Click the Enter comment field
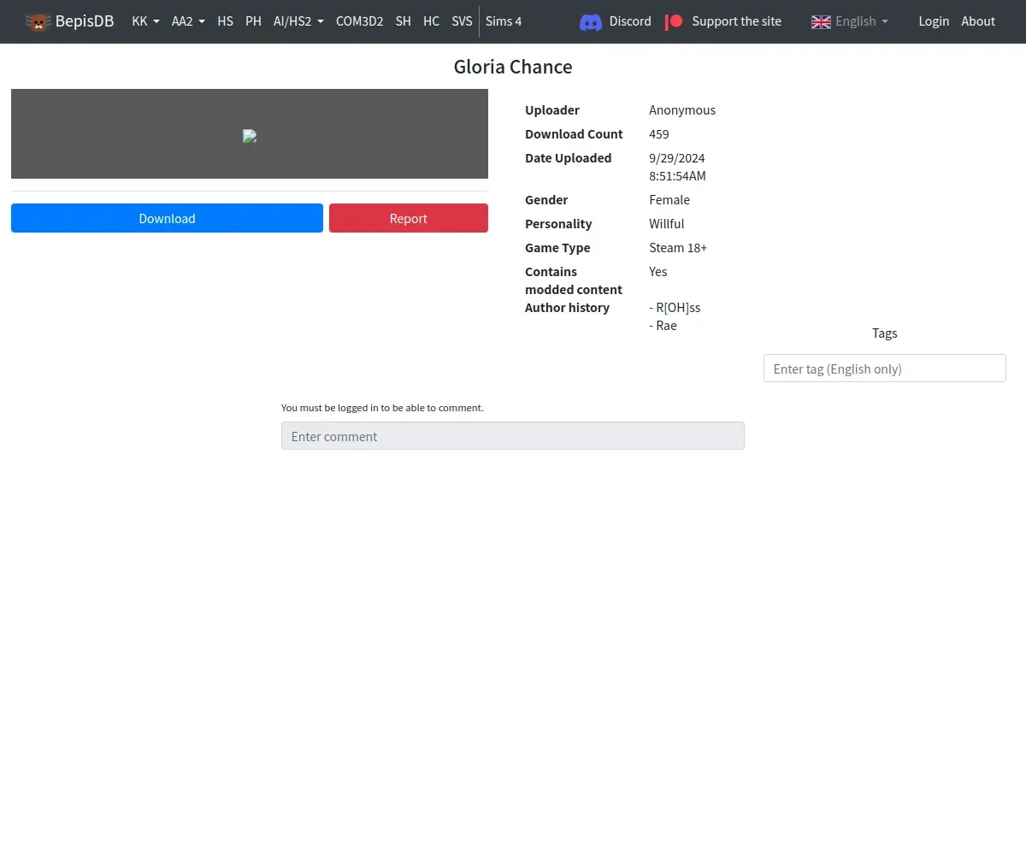The image size is (1026, 855). pos(513,436)
